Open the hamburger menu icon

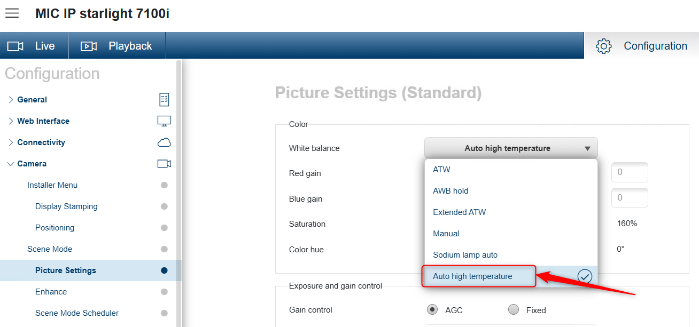[x=12, y=13]
